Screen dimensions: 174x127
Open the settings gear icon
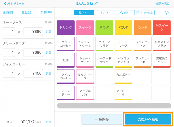pos(167,13)
